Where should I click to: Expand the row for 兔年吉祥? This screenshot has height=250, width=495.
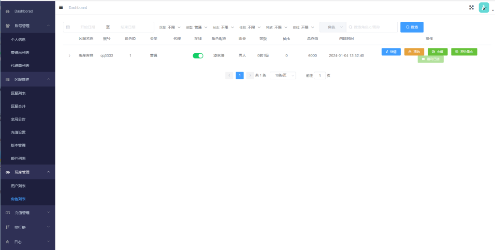[70, 56]
